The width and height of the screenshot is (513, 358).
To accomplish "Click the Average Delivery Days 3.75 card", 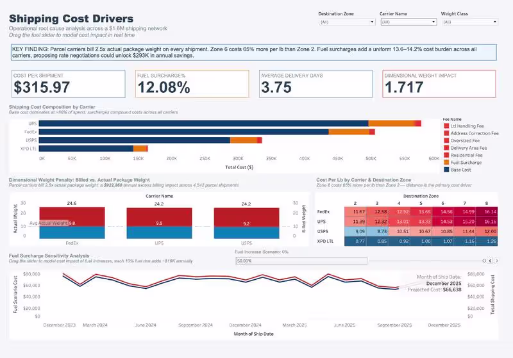I will [x=315, y=84].
